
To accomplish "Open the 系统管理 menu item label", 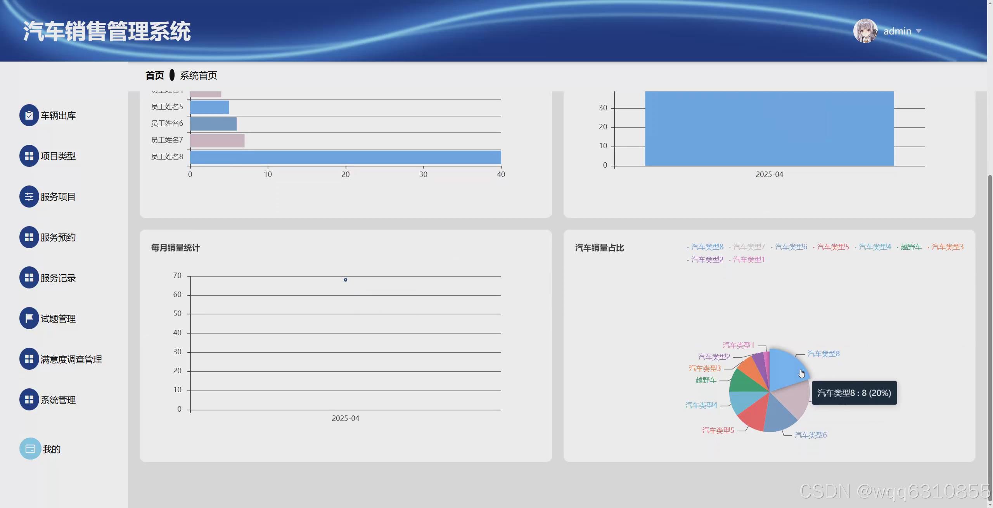I will coord(58,400).
